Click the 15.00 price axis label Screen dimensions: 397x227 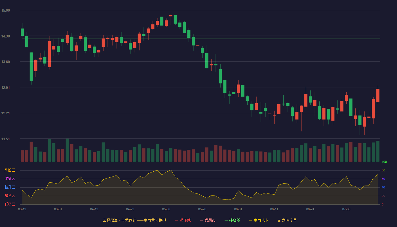tap(5, 10)
